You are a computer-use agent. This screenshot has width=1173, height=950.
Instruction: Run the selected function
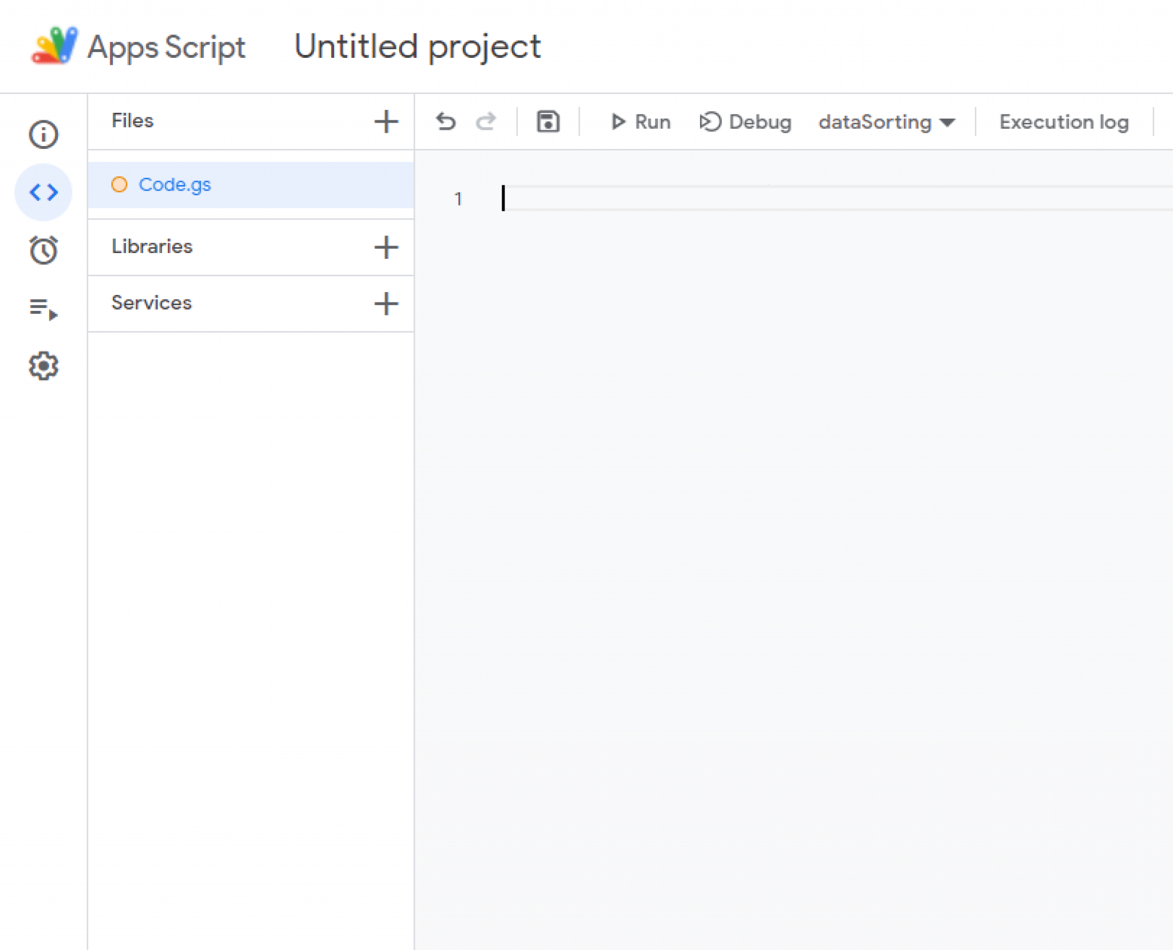coord(640,121)
